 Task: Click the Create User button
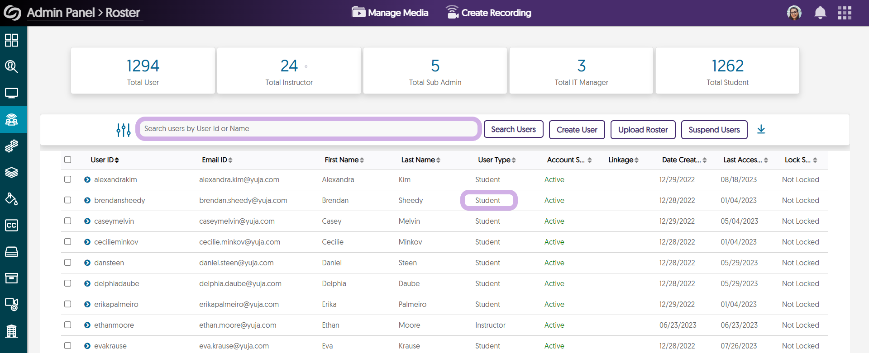[x=577, y=130]
